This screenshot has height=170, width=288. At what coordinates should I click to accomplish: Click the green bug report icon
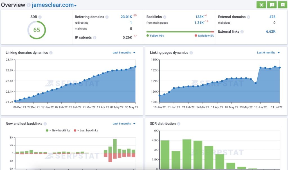point(261,5)
